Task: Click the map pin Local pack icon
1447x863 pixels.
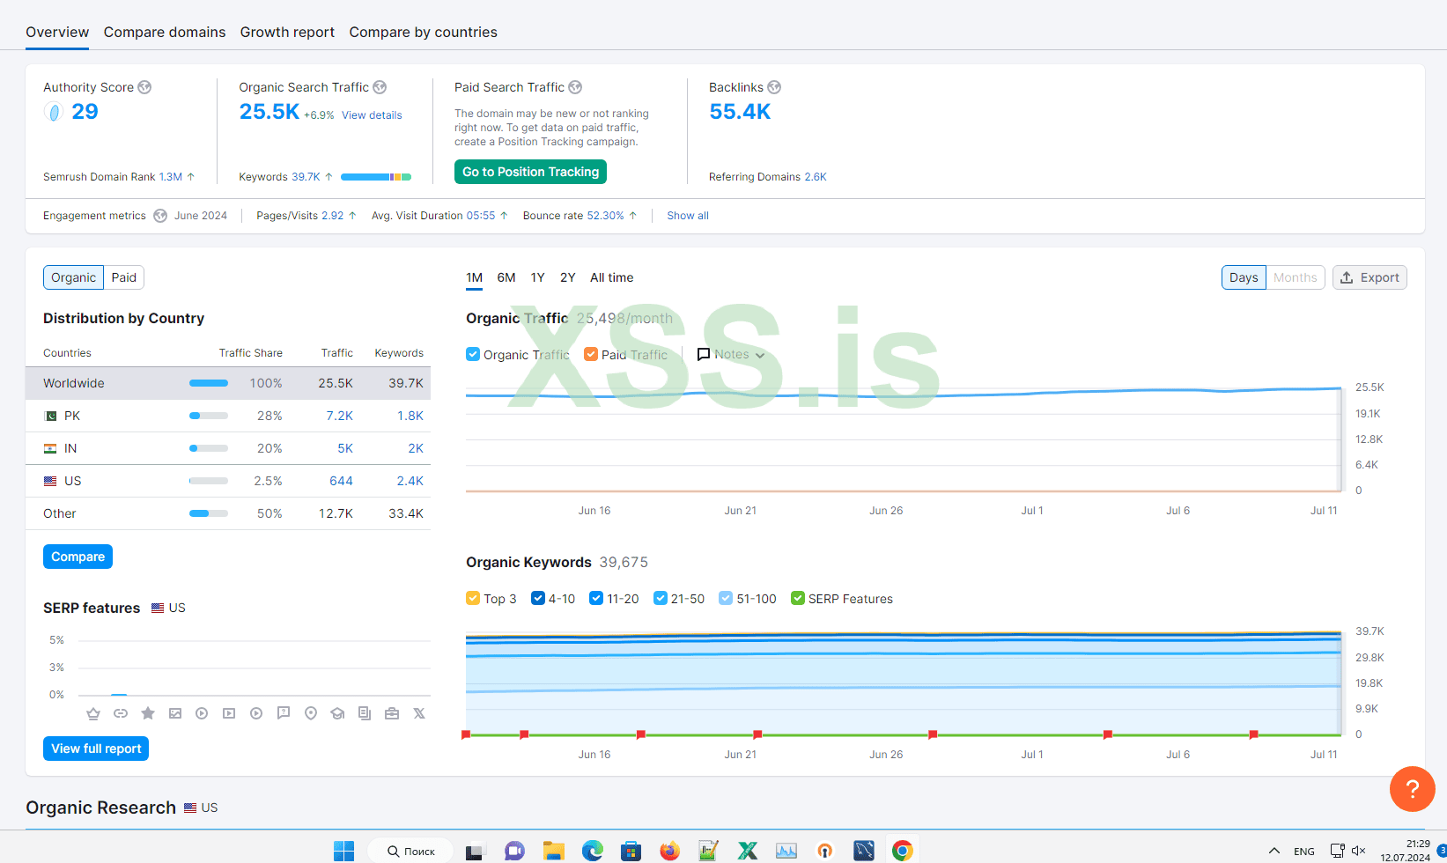Action: click(x=311, y=713)
